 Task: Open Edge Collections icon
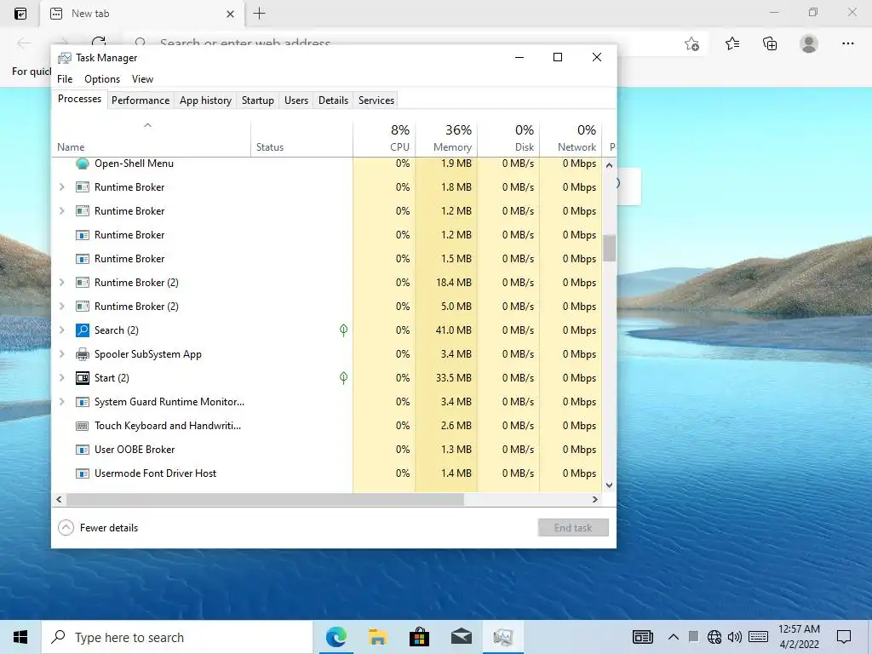pos(770,43)
